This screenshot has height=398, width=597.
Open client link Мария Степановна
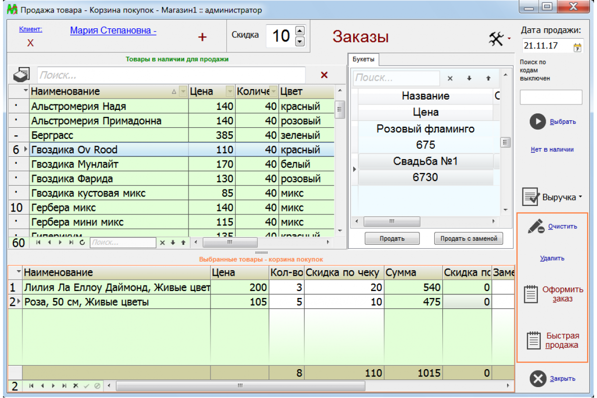coord(113,30)
